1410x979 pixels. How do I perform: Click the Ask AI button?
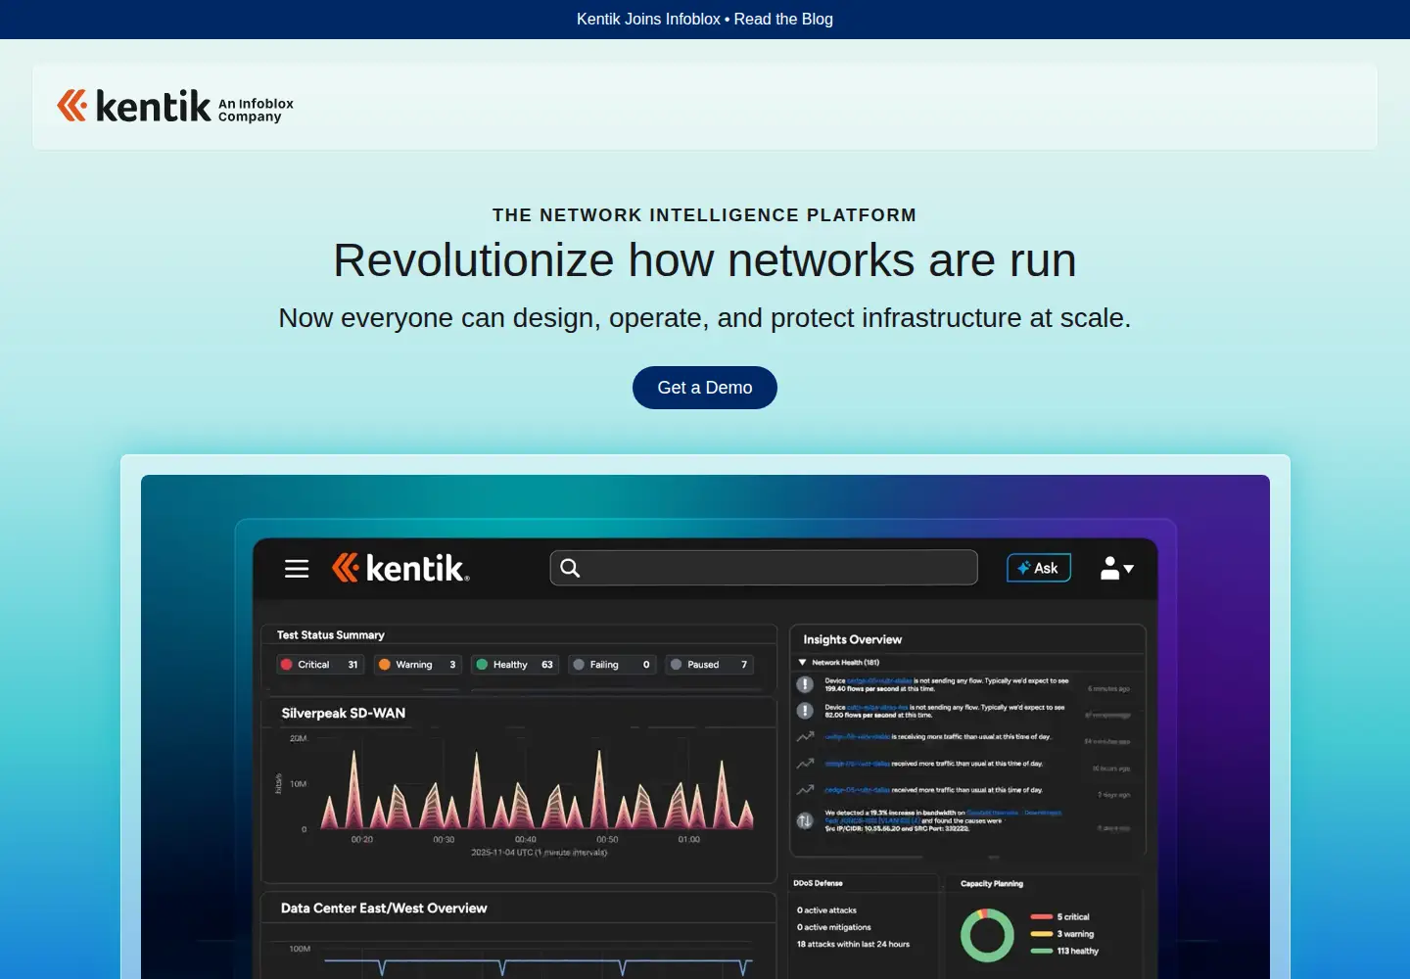[1039, 568]
